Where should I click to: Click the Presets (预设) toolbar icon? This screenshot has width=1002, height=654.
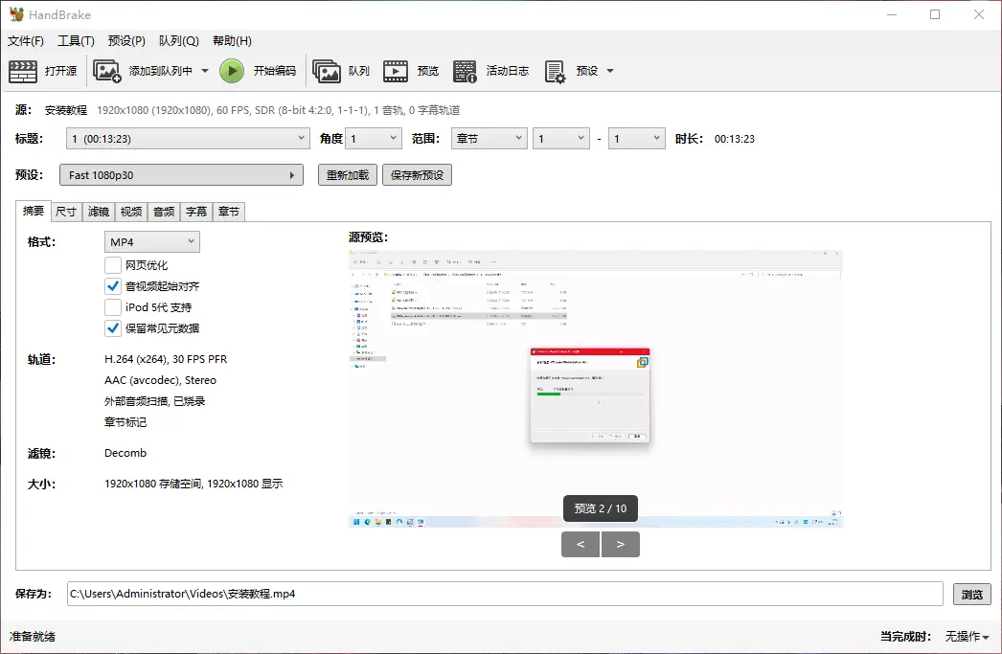pos(555,71)
